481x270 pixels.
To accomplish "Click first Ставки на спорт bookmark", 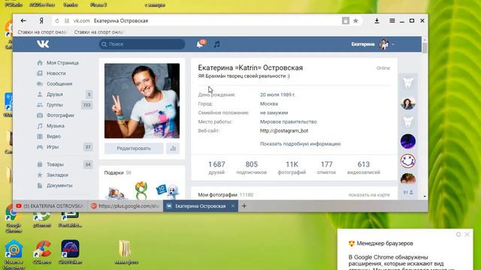I will point(42,32).
